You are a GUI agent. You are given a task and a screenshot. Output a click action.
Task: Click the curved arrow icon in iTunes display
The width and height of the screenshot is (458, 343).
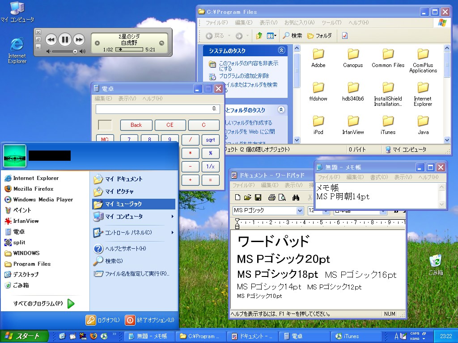[161, 43]
